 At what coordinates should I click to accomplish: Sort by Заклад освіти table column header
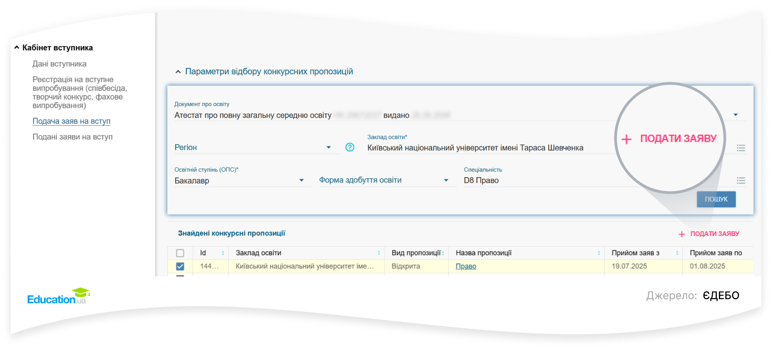click(259, 253)
